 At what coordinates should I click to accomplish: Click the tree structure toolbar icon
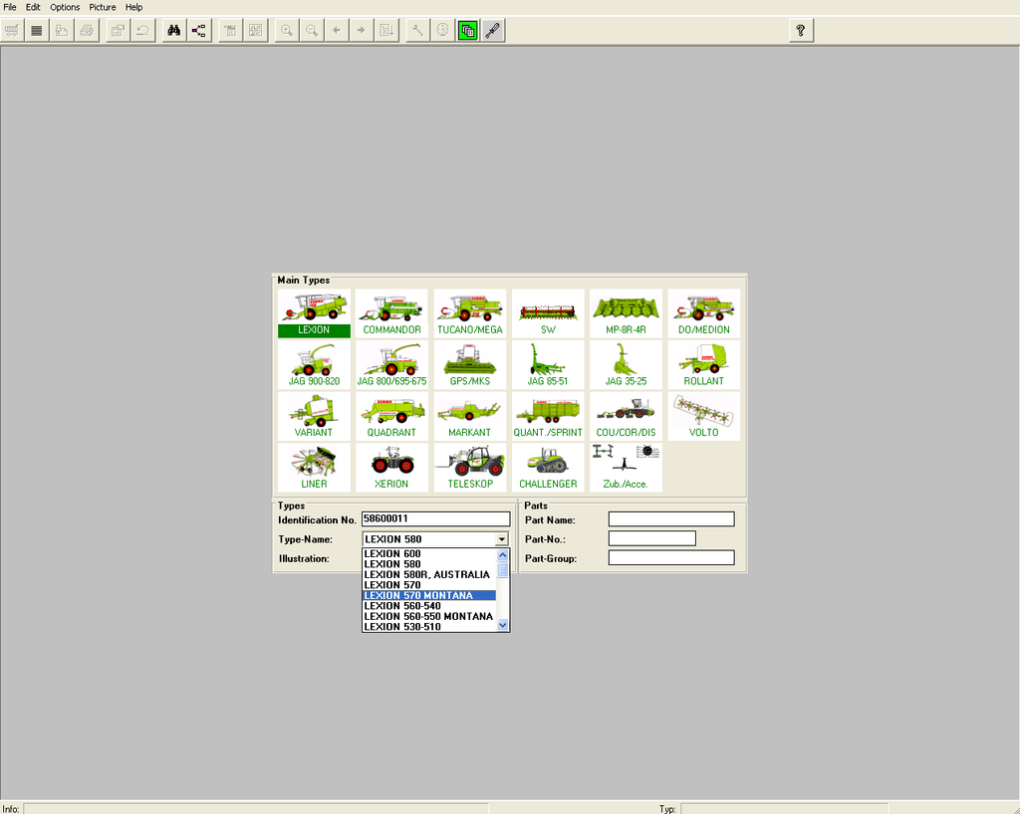[199, 31]
